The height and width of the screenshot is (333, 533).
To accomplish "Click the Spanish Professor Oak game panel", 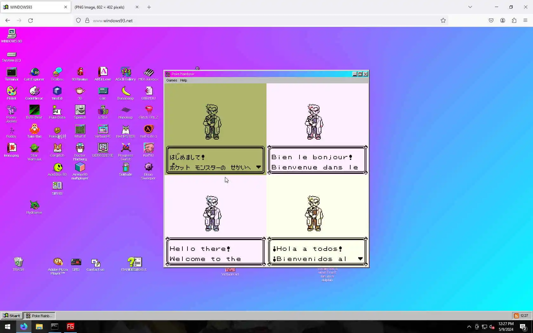I will pyautogui.click(x=318, y=220).
